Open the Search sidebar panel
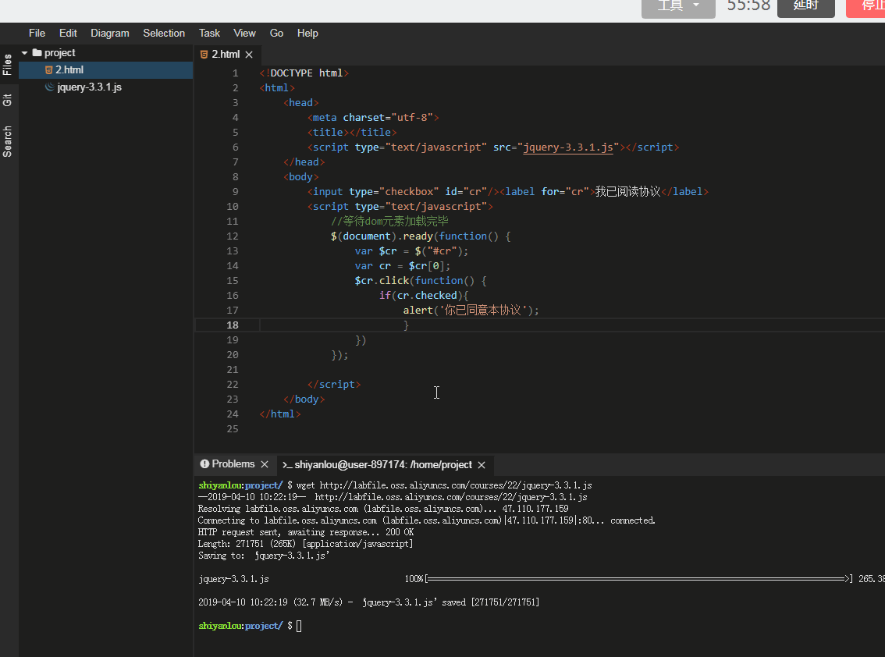Screen dimensions: 885x657 coord(7,142)
